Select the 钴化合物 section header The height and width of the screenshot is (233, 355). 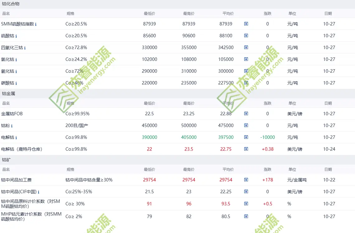(x=11, y=4)
